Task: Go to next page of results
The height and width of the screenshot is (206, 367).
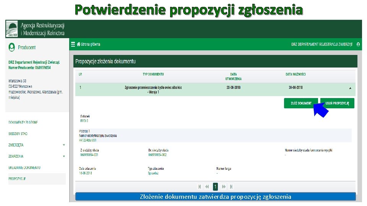Action: click(224, 187)
